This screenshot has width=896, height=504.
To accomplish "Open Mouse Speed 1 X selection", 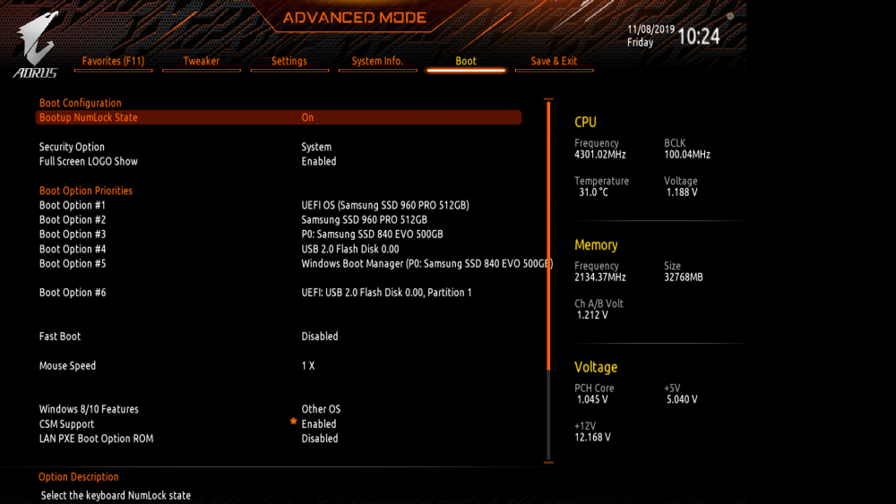I will [x=308, y=366].
